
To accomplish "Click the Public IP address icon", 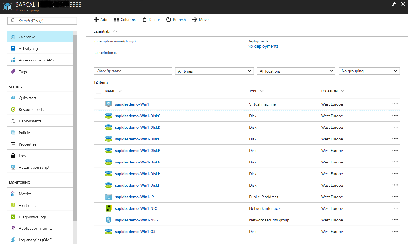I will tap(109, 197).
